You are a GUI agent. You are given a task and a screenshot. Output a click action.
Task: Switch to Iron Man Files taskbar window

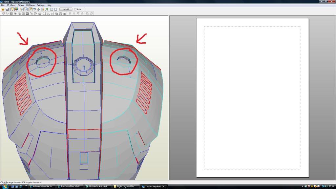tap(70, 186)
